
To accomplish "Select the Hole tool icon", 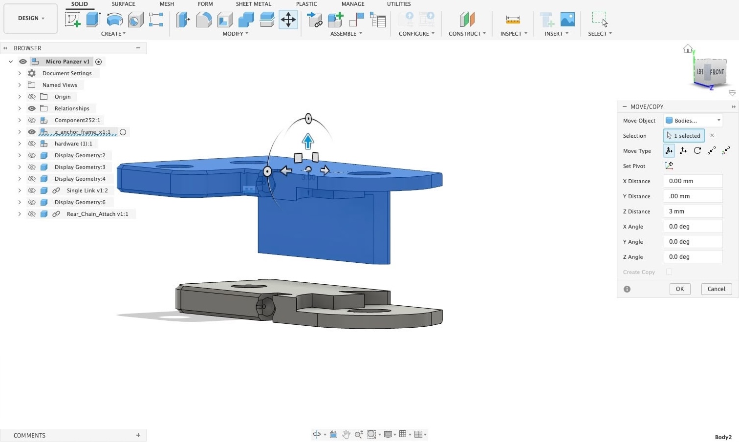I will tap(135, 20).
